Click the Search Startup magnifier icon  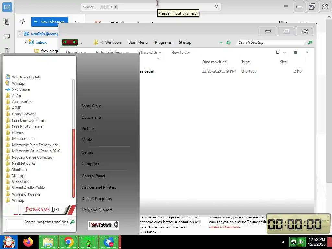coord(310,42)
